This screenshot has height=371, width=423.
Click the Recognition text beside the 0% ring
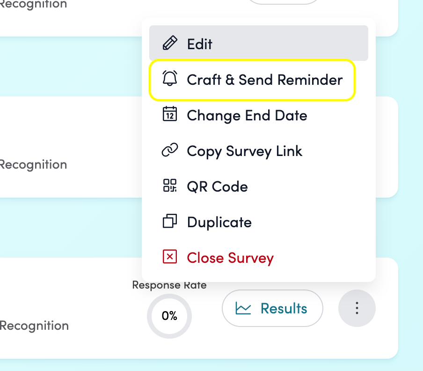tap(34, 326)
